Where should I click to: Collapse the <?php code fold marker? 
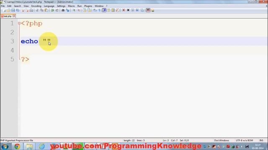[19, 23]
